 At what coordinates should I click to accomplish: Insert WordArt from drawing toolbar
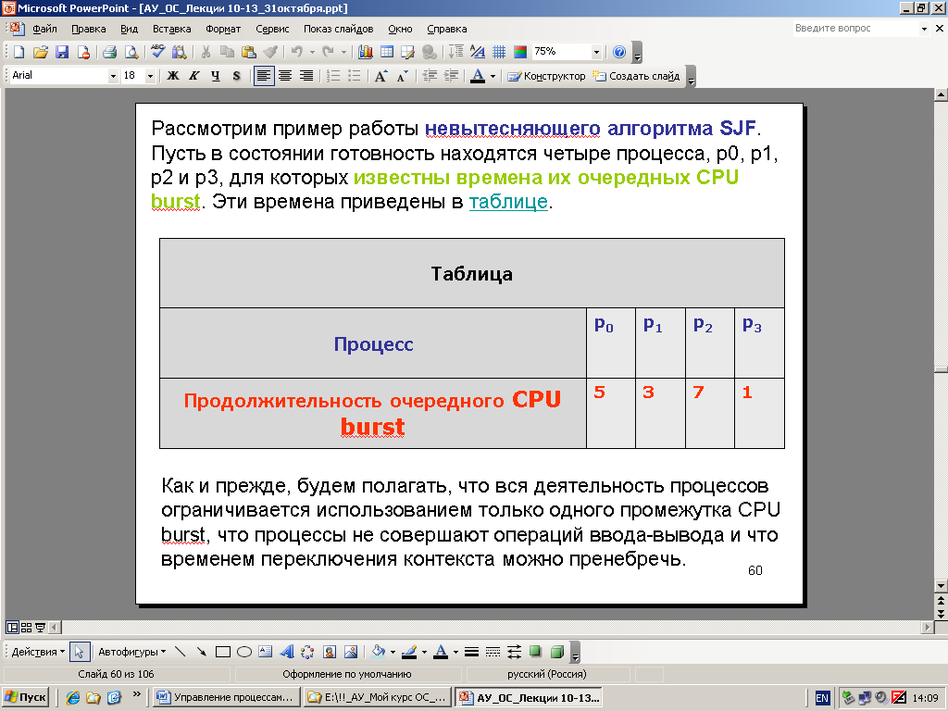(x=287, y=652)
